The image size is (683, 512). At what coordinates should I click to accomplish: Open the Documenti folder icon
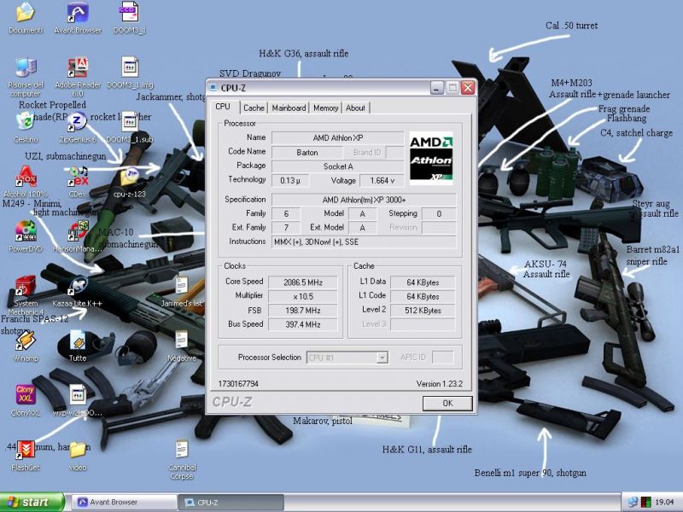point(26,12)
